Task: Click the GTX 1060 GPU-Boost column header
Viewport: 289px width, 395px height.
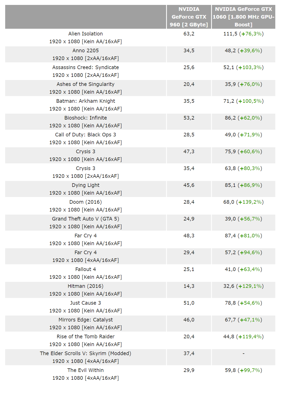Action: click(243, 17)
